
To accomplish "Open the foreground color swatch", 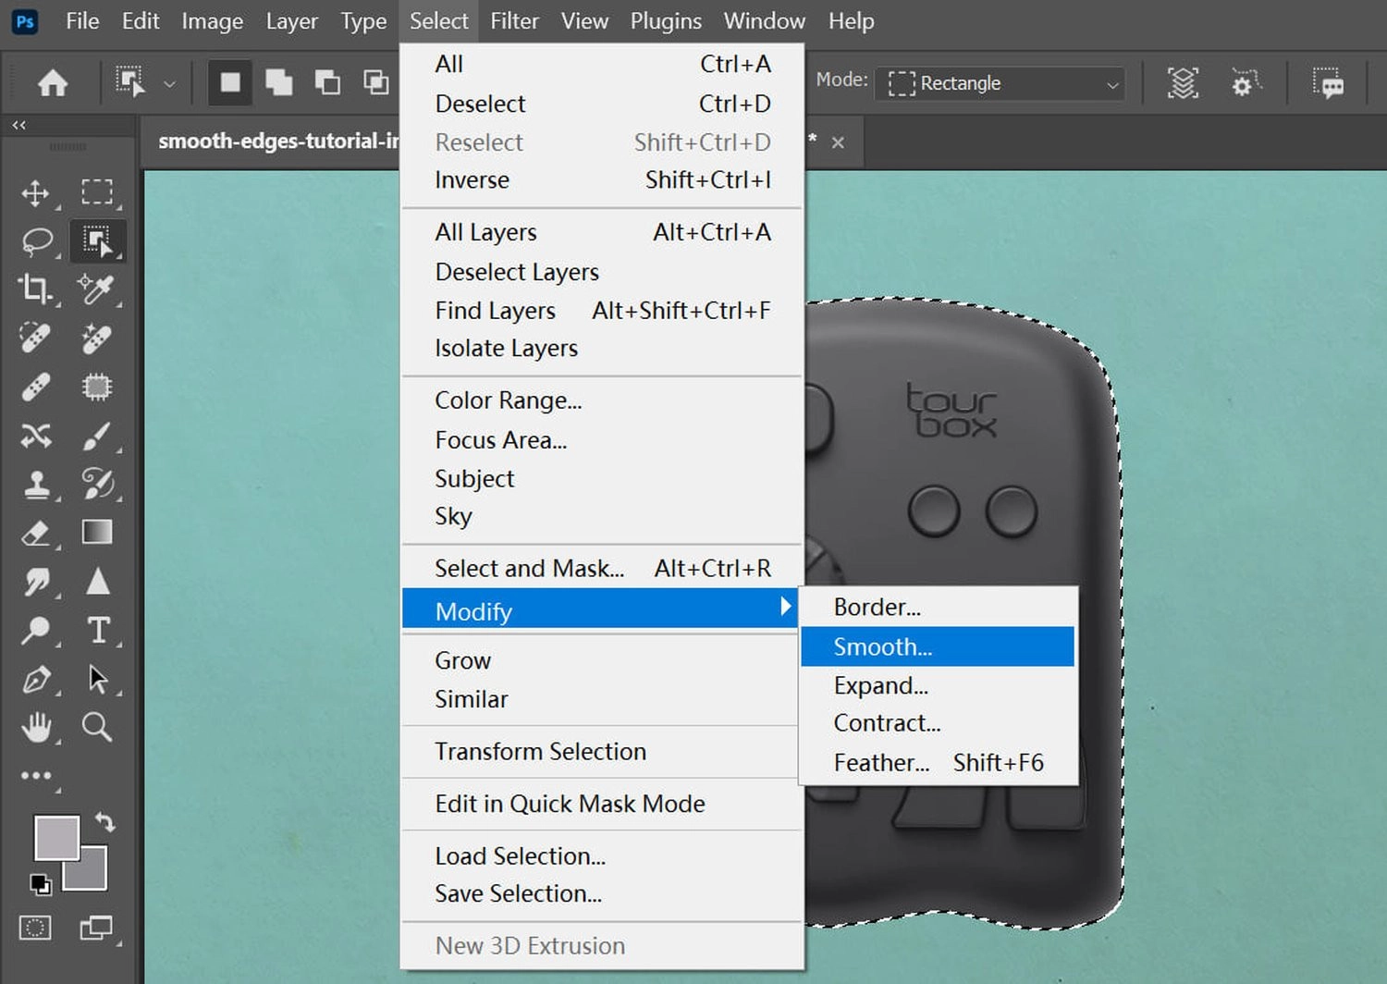I will tap(56, 837).
